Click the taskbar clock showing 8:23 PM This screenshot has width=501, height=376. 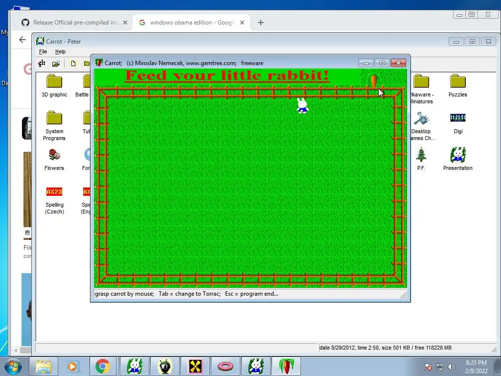[x=476, y=367]
